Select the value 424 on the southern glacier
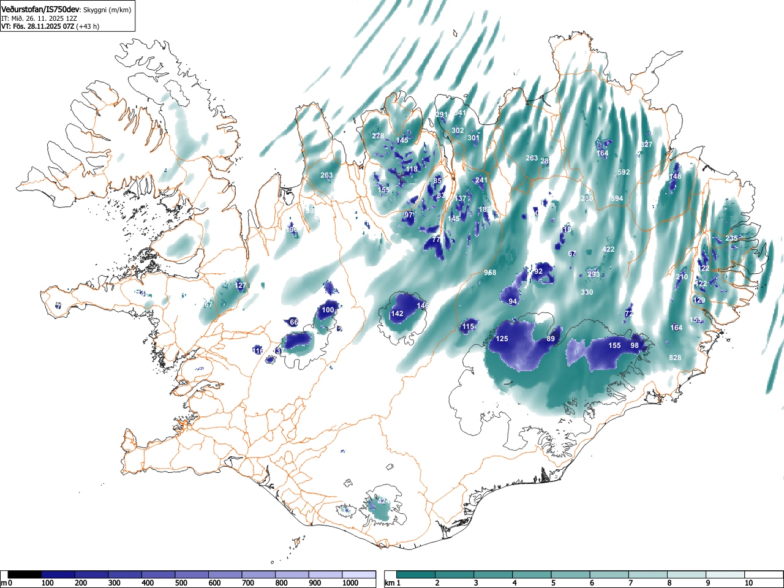 coord(383,501)
